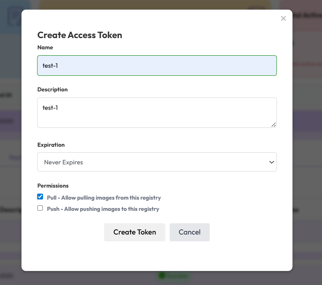Close the Create Access Token dialog
Screen dimensions: 322x285
point(283,18)
